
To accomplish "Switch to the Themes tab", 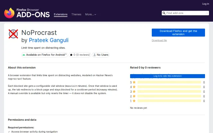I will click(x=76, y=14).
